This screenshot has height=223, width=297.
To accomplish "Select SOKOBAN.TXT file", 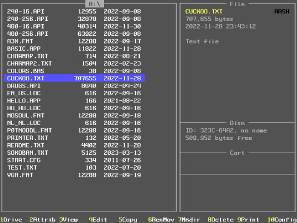I will pyautogui.click(x=74, y=153).
